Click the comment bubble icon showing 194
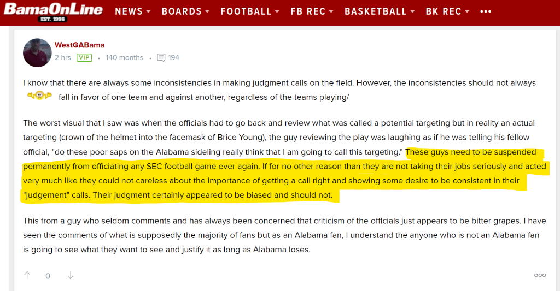The width and height of the screenshot is (560, 291). (161, 57)
